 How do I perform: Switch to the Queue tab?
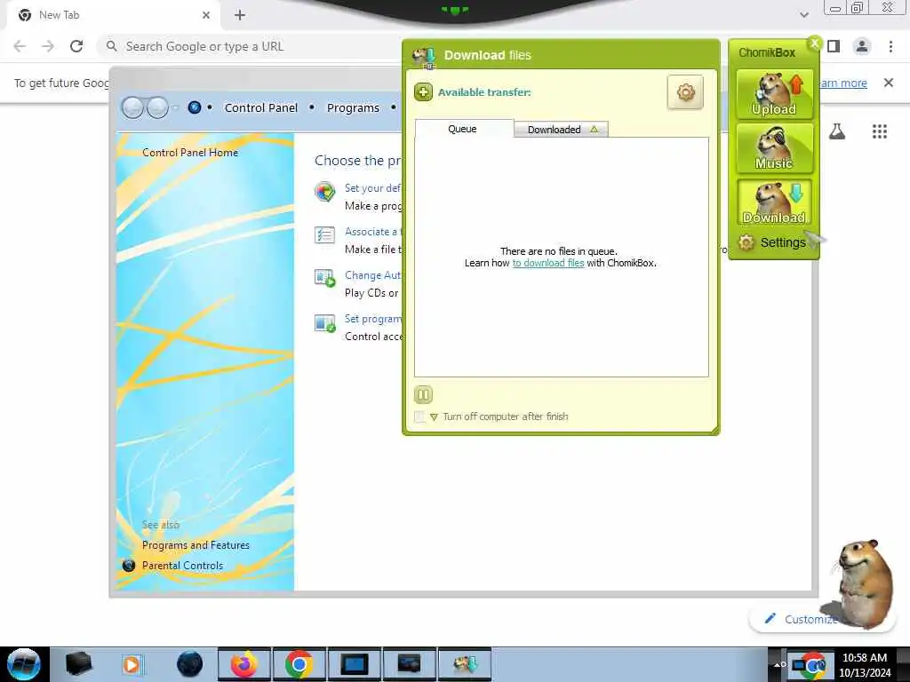tap(462, 129)
